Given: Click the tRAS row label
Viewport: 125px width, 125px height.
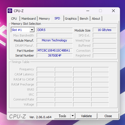Looking at the screenshot, I should click(30, 90).
